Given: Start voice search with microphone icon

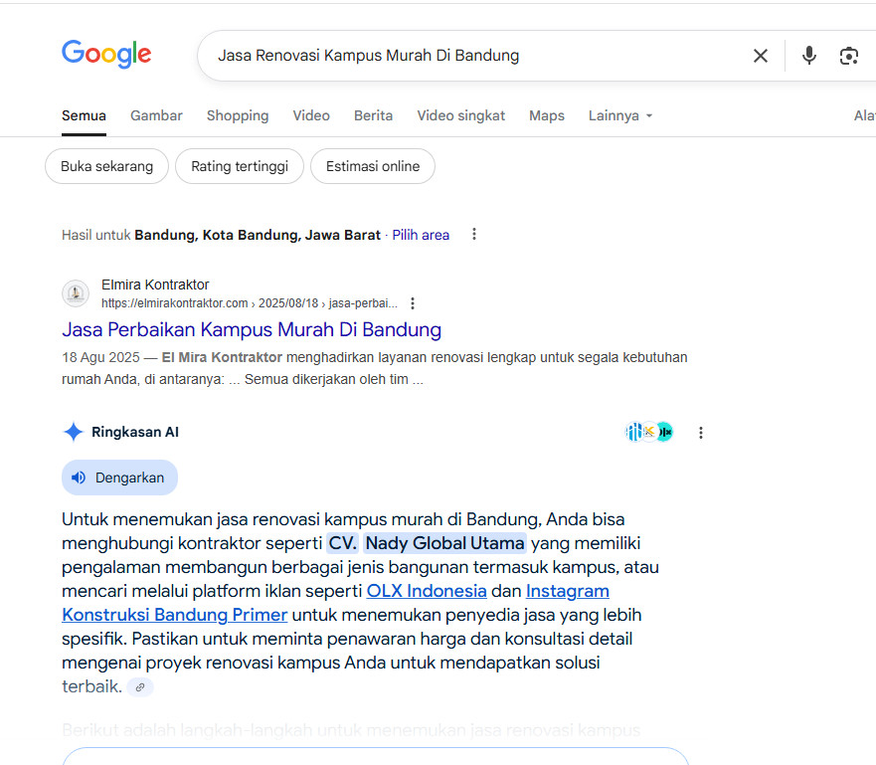Looking at the screenshot, I should click(x=808, y=56).
